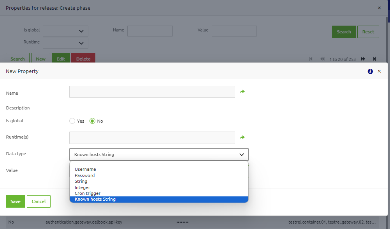Click the blue info icon in New Property header
This screenshot has width=390, height=229.
[x=370, y=71]
